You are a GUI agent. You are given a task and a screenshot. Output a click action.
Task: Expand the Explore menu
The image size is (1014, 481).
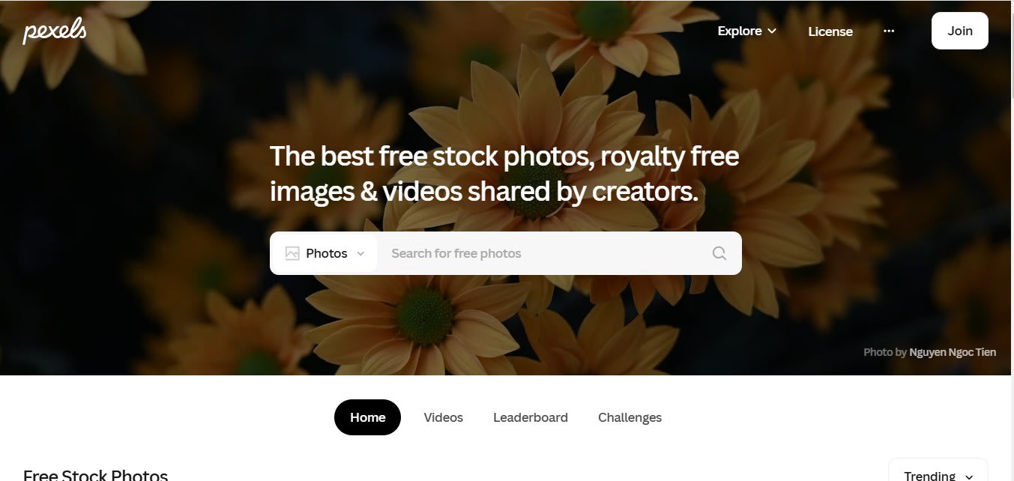746,31
